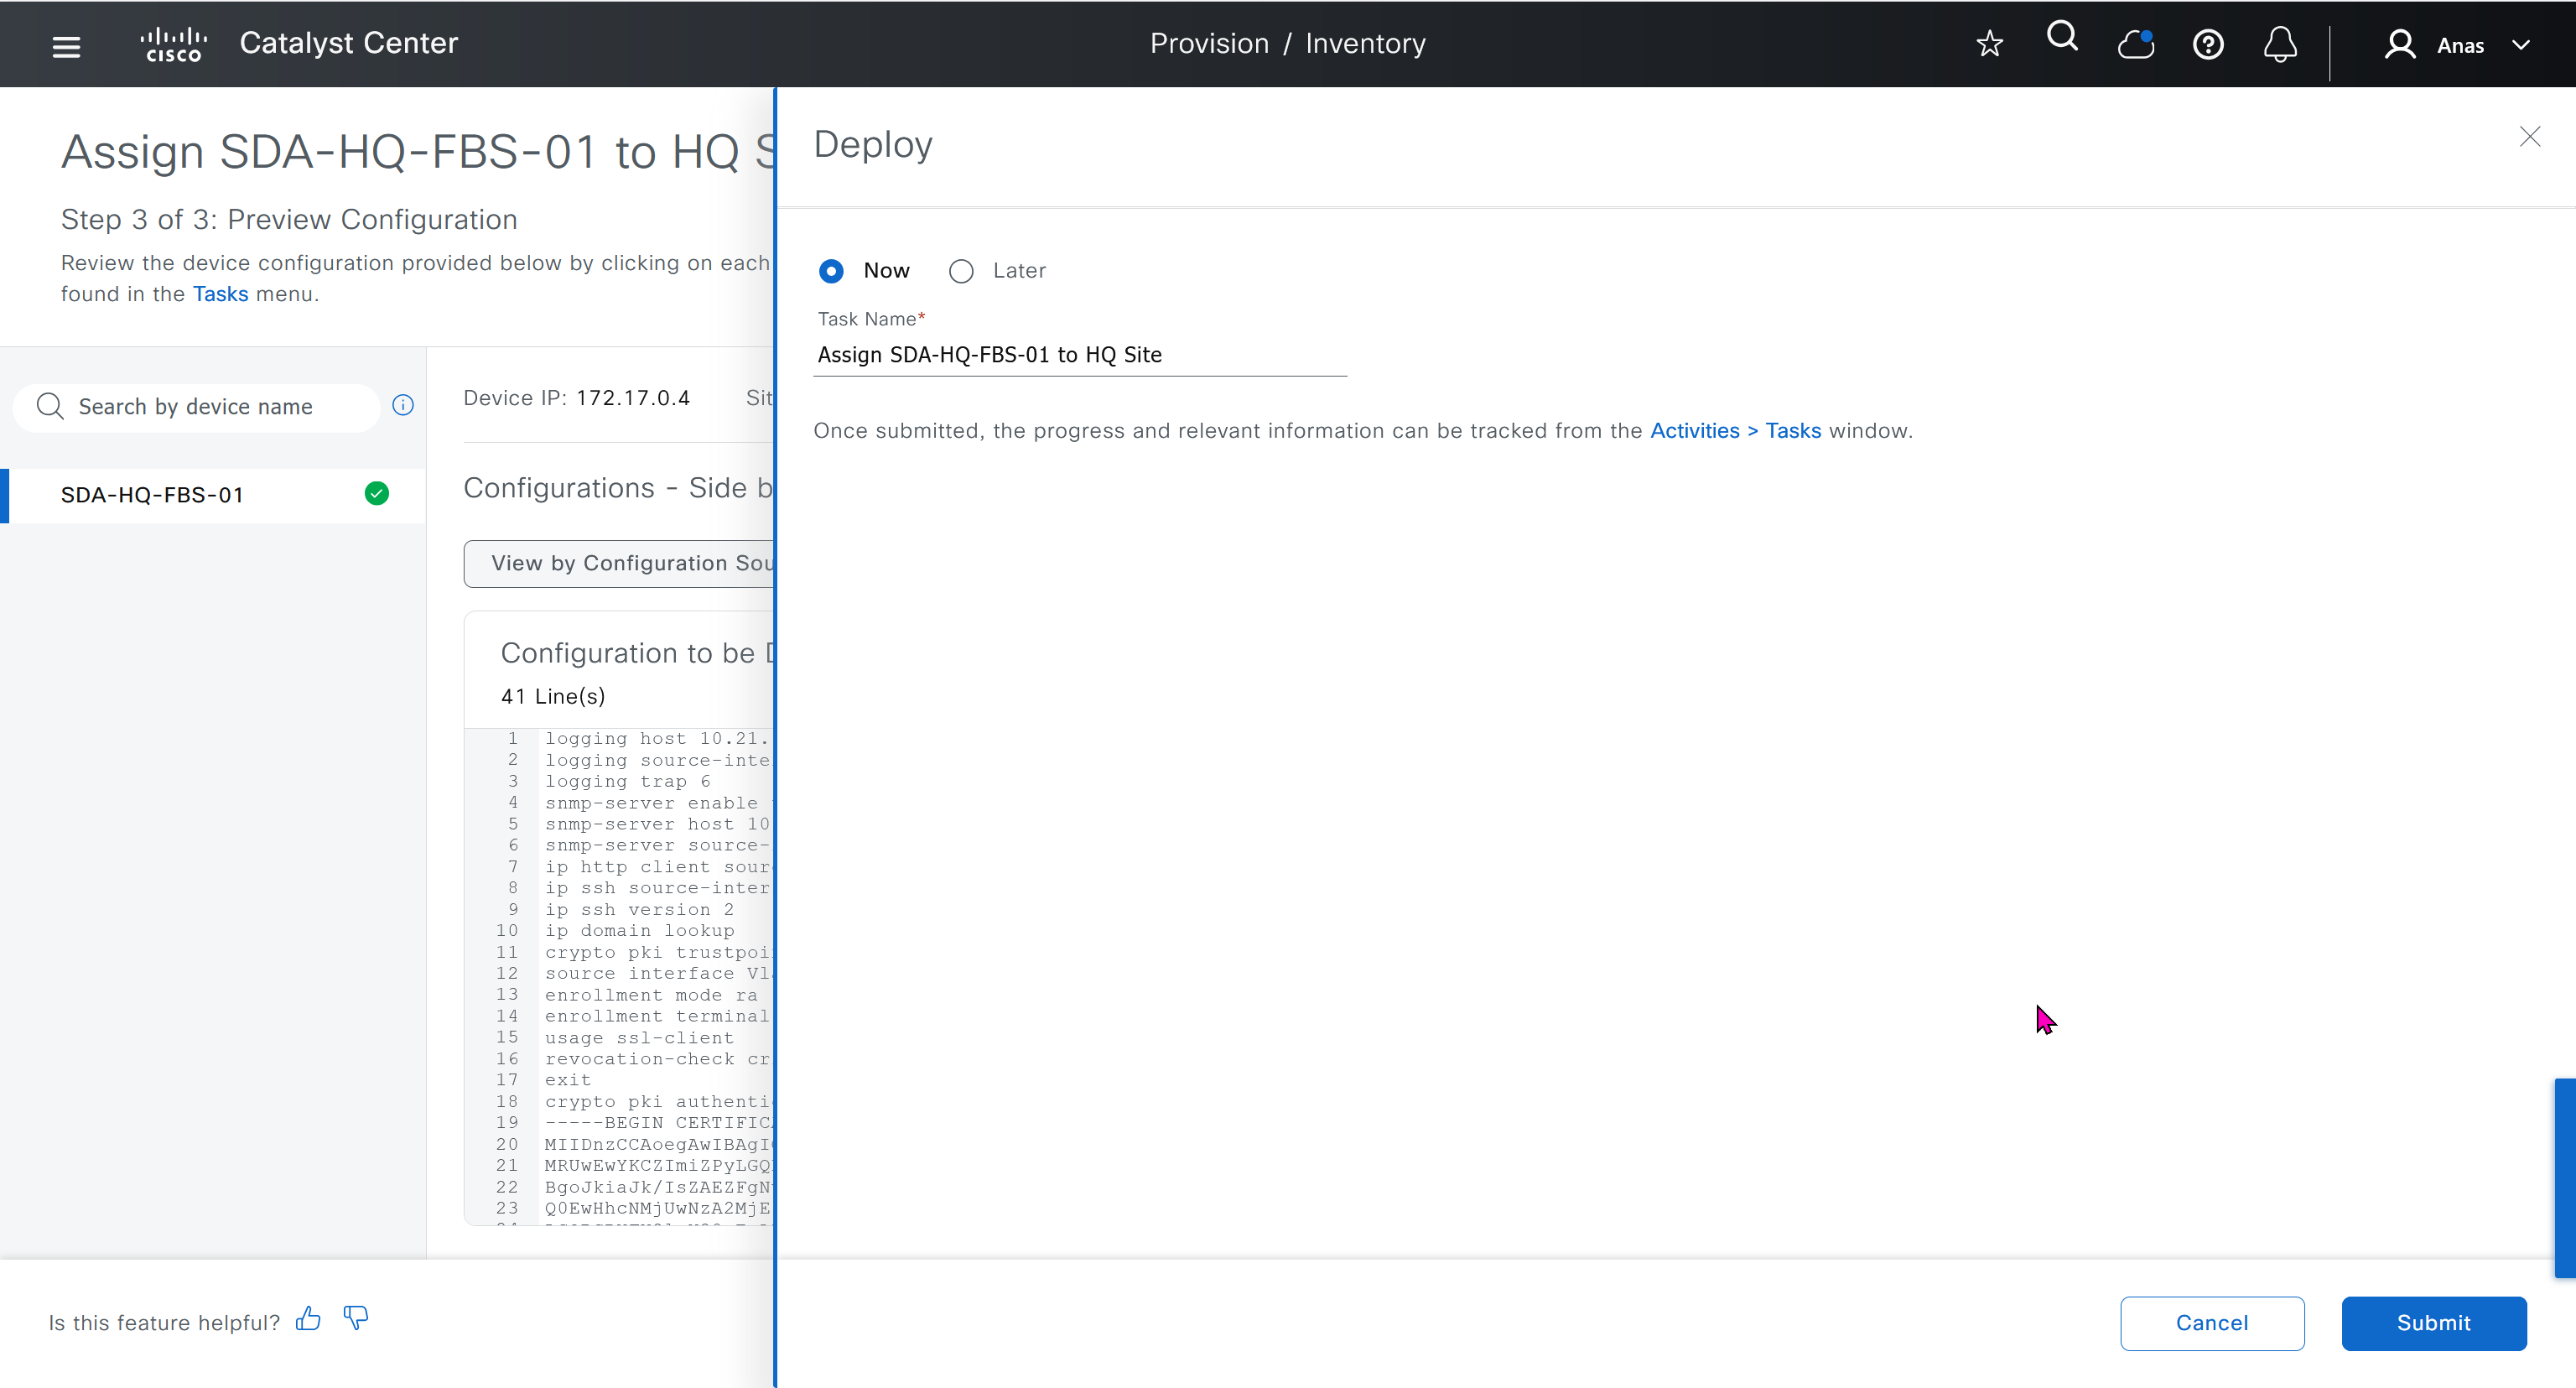Click the Cisco logo
This screenshot has width=2576, height=1388.
(x=174, y=44)
